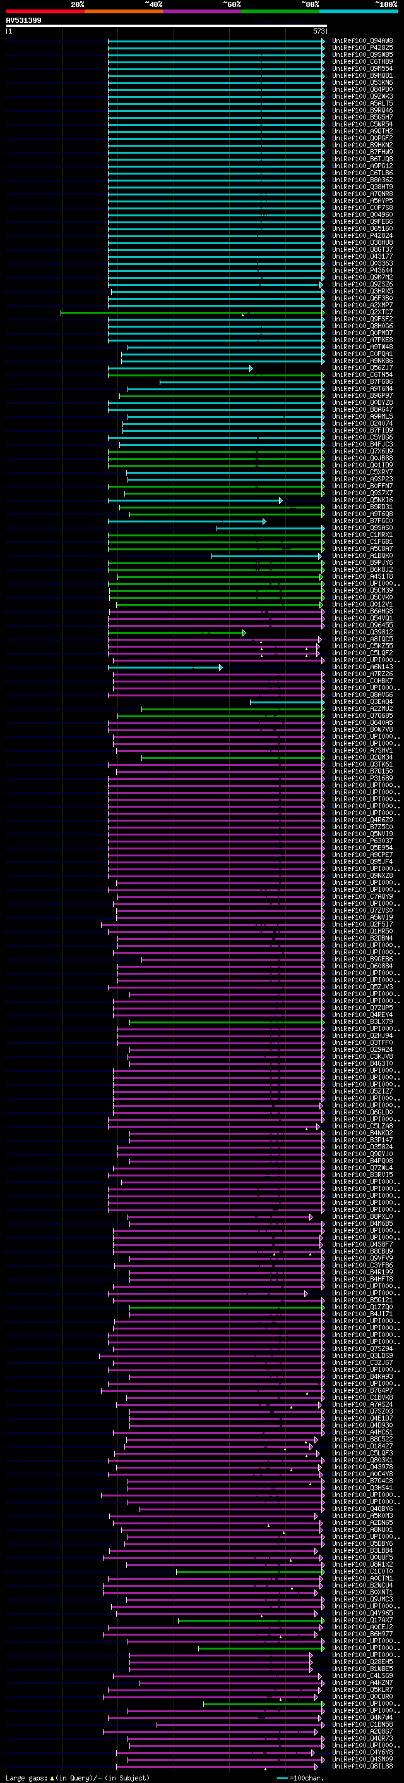The image size is (404, 1783).
Task: Click the green ~80% identity legend segment
Action: click(x=280, y=11)
